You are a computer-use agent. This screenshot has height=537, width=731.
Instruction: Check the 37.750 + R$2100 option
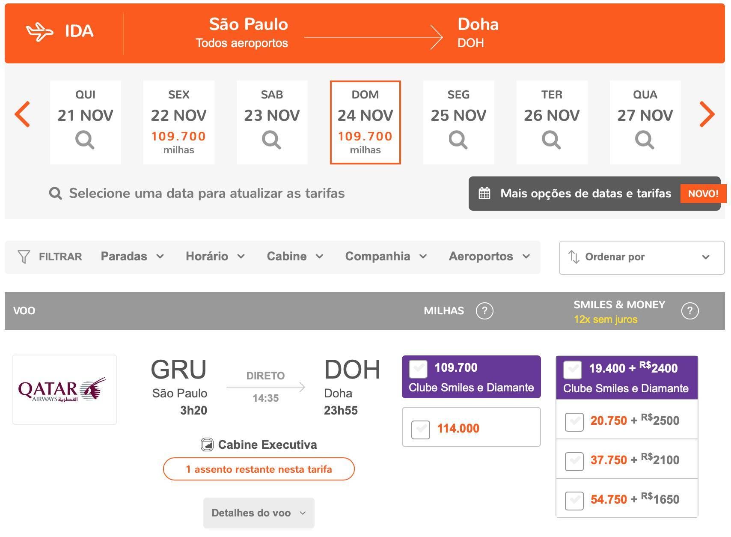click(x=574, y=461)
